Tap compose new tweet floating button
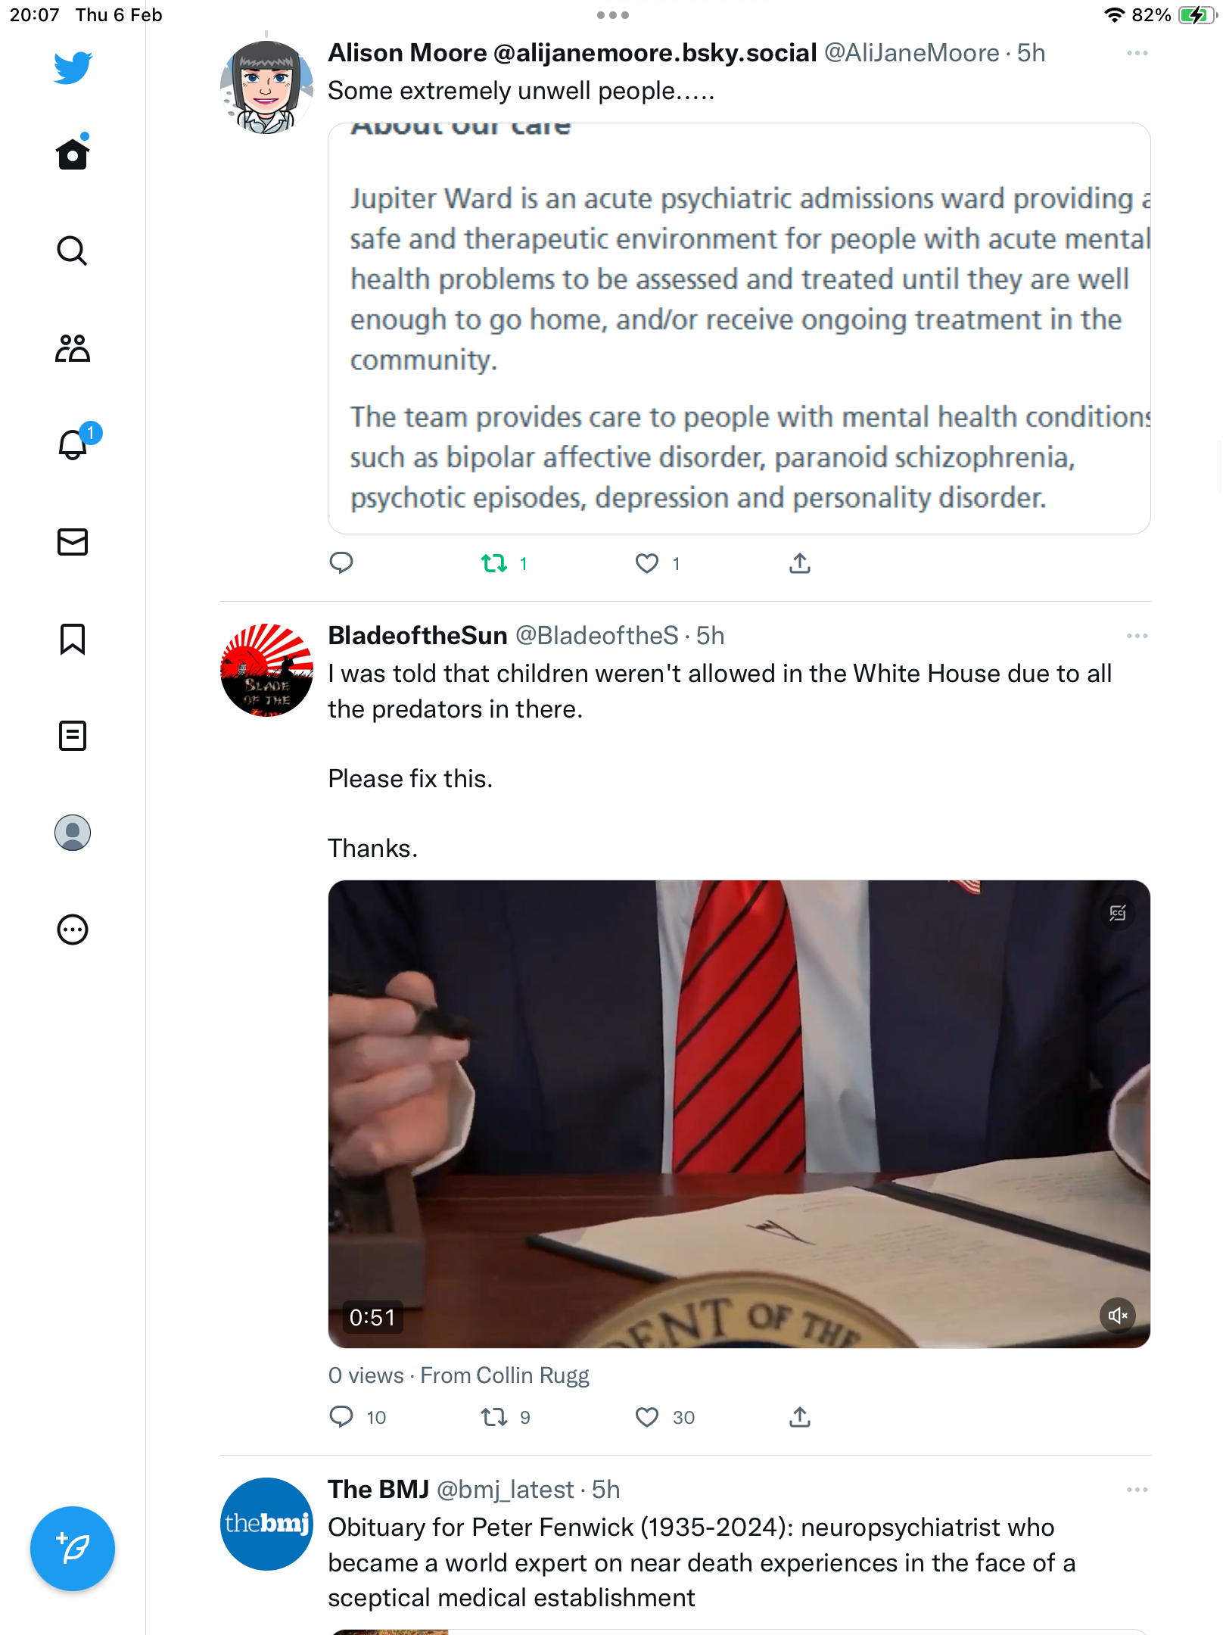This screenshot has width=1226, height=1635. pyautogui.click(x=73, y=1549)
